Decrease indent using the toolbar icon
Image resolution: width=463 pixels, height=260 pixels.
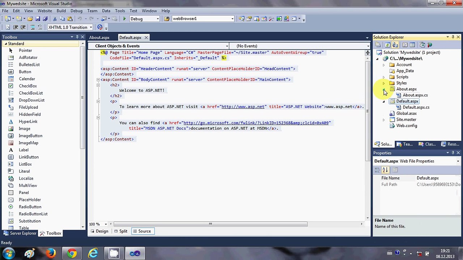coord(16,27)
